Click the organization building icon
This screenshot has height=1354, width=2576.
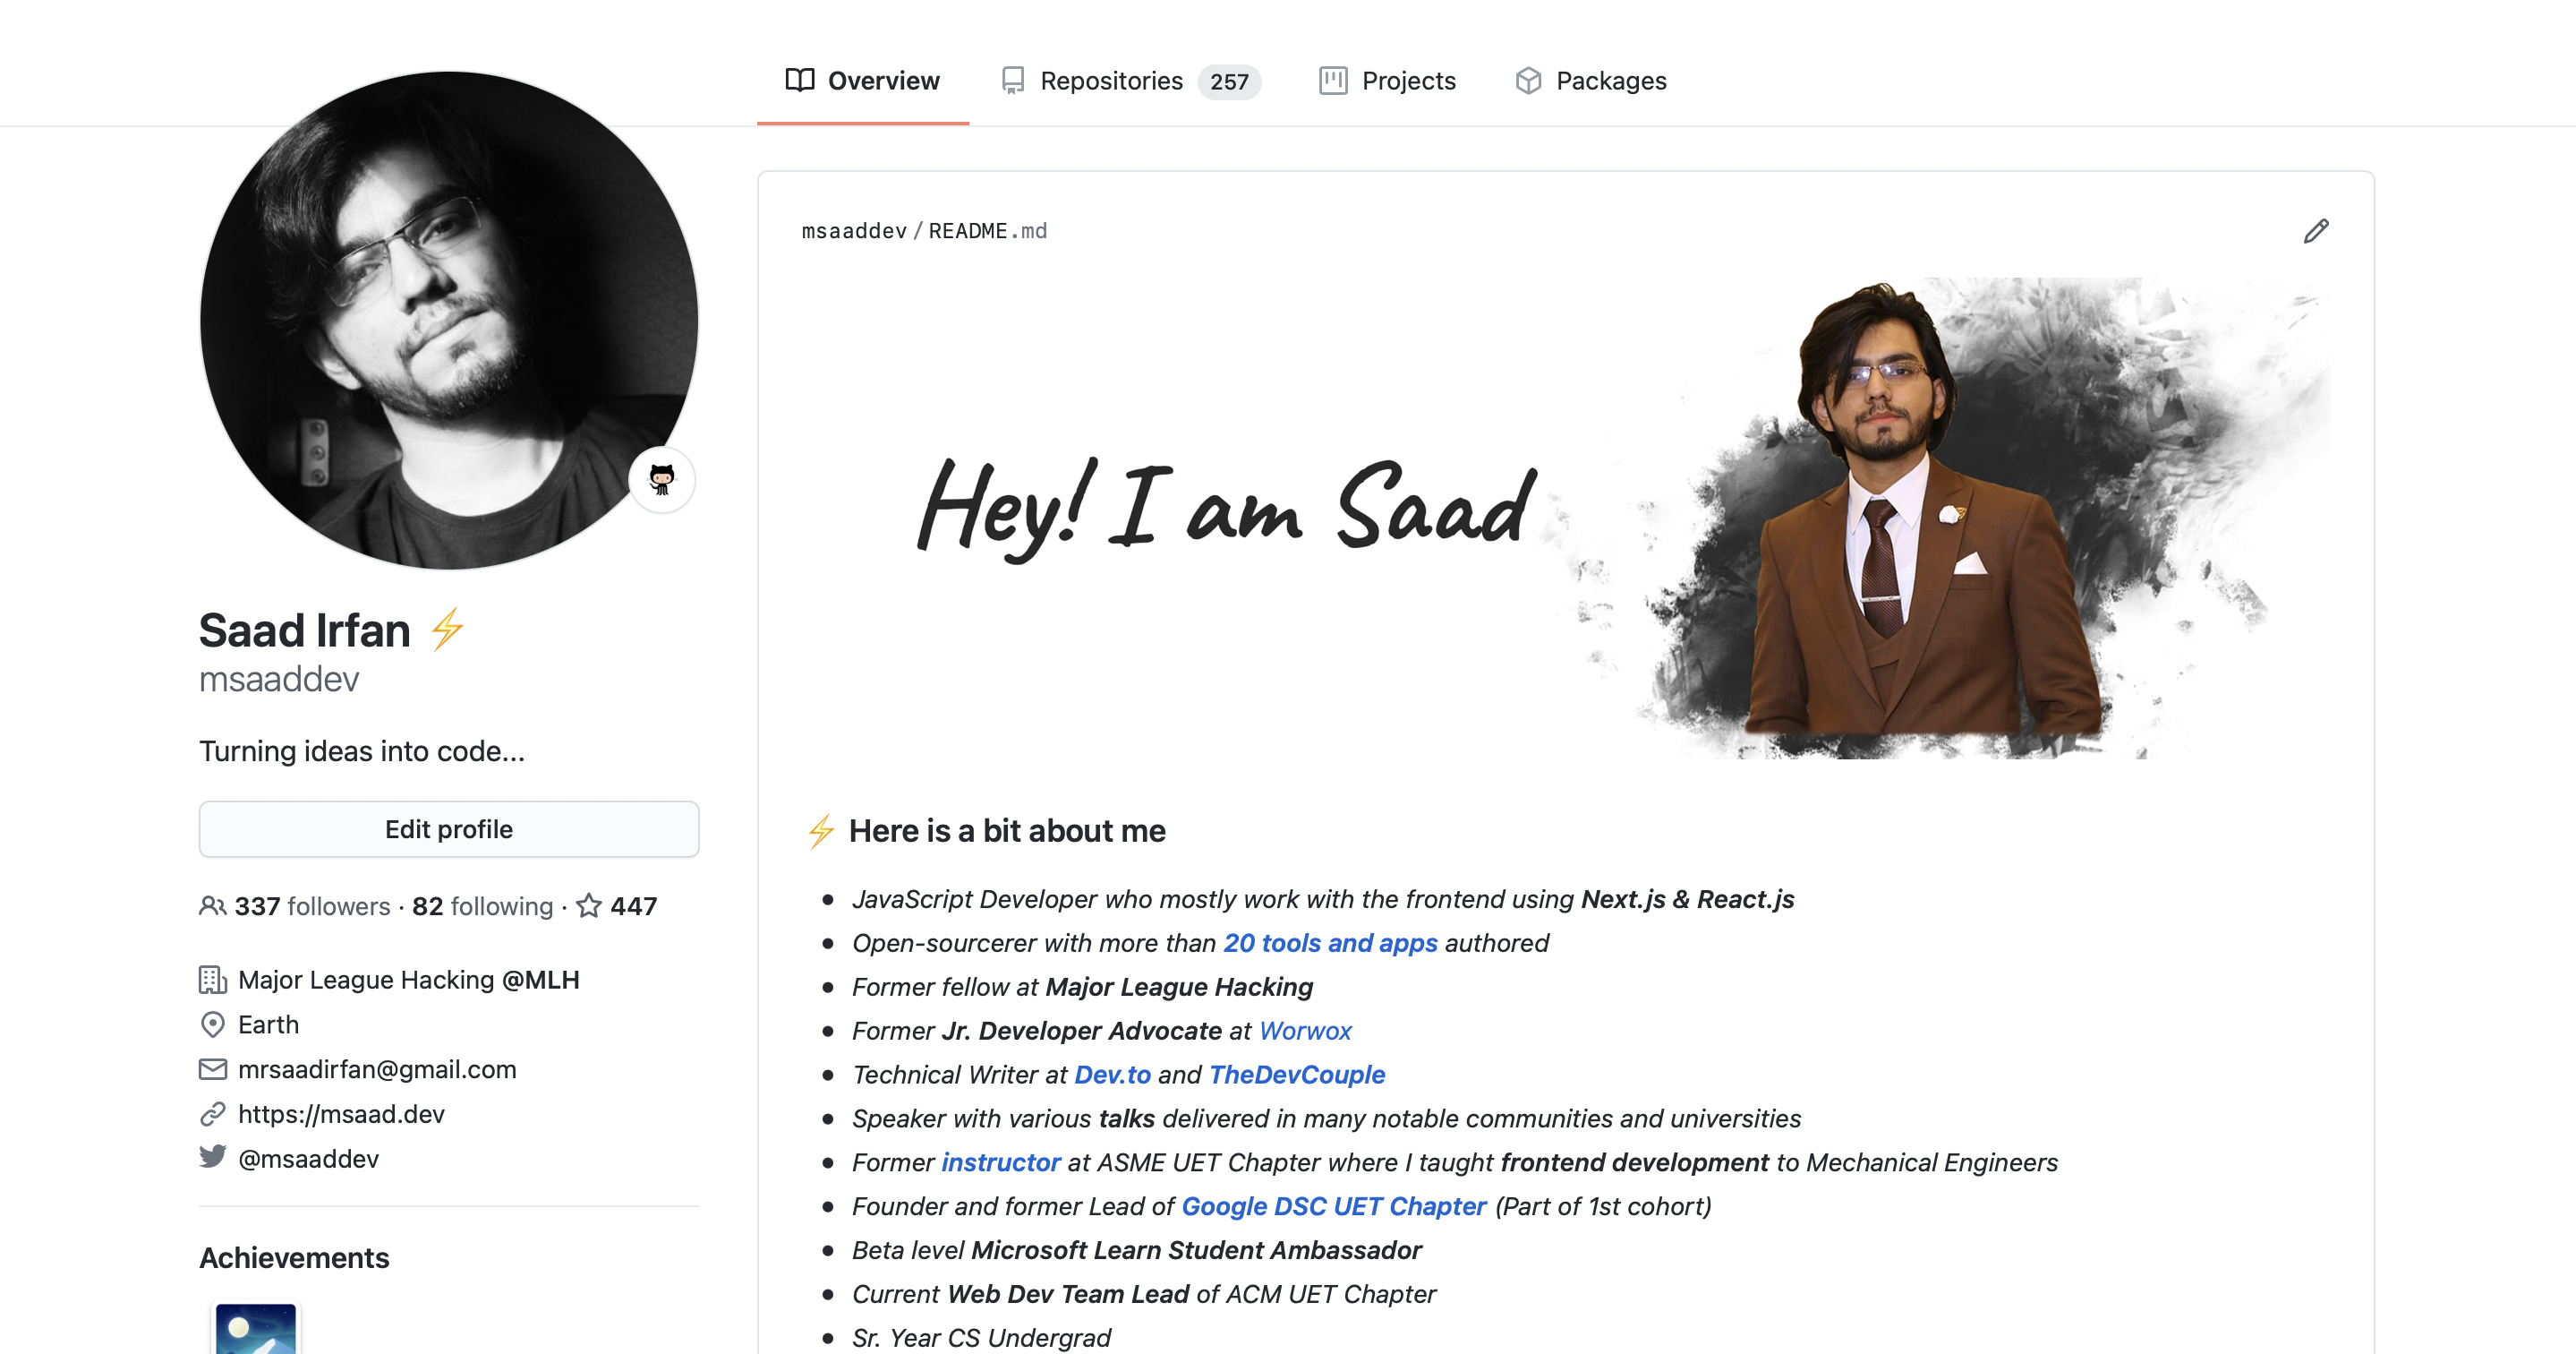click(212, 980)
